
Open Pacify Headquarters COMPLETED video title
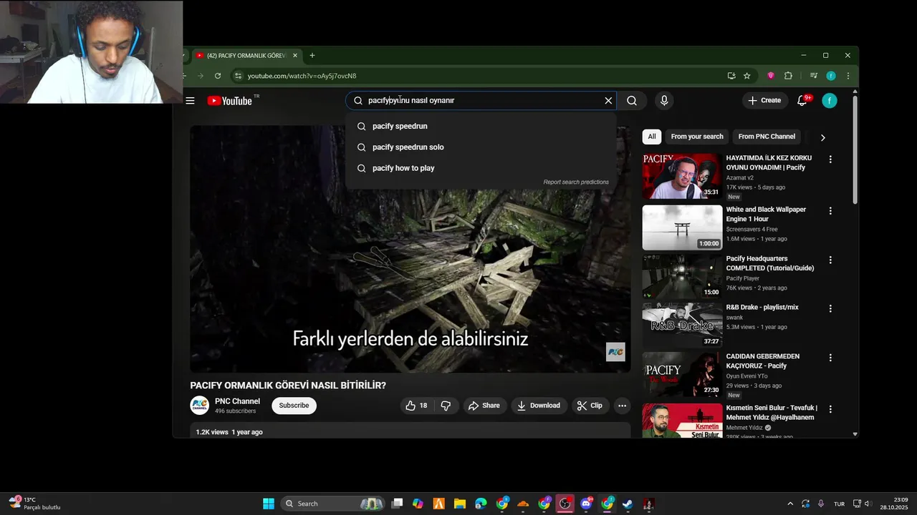pos(770,263)
